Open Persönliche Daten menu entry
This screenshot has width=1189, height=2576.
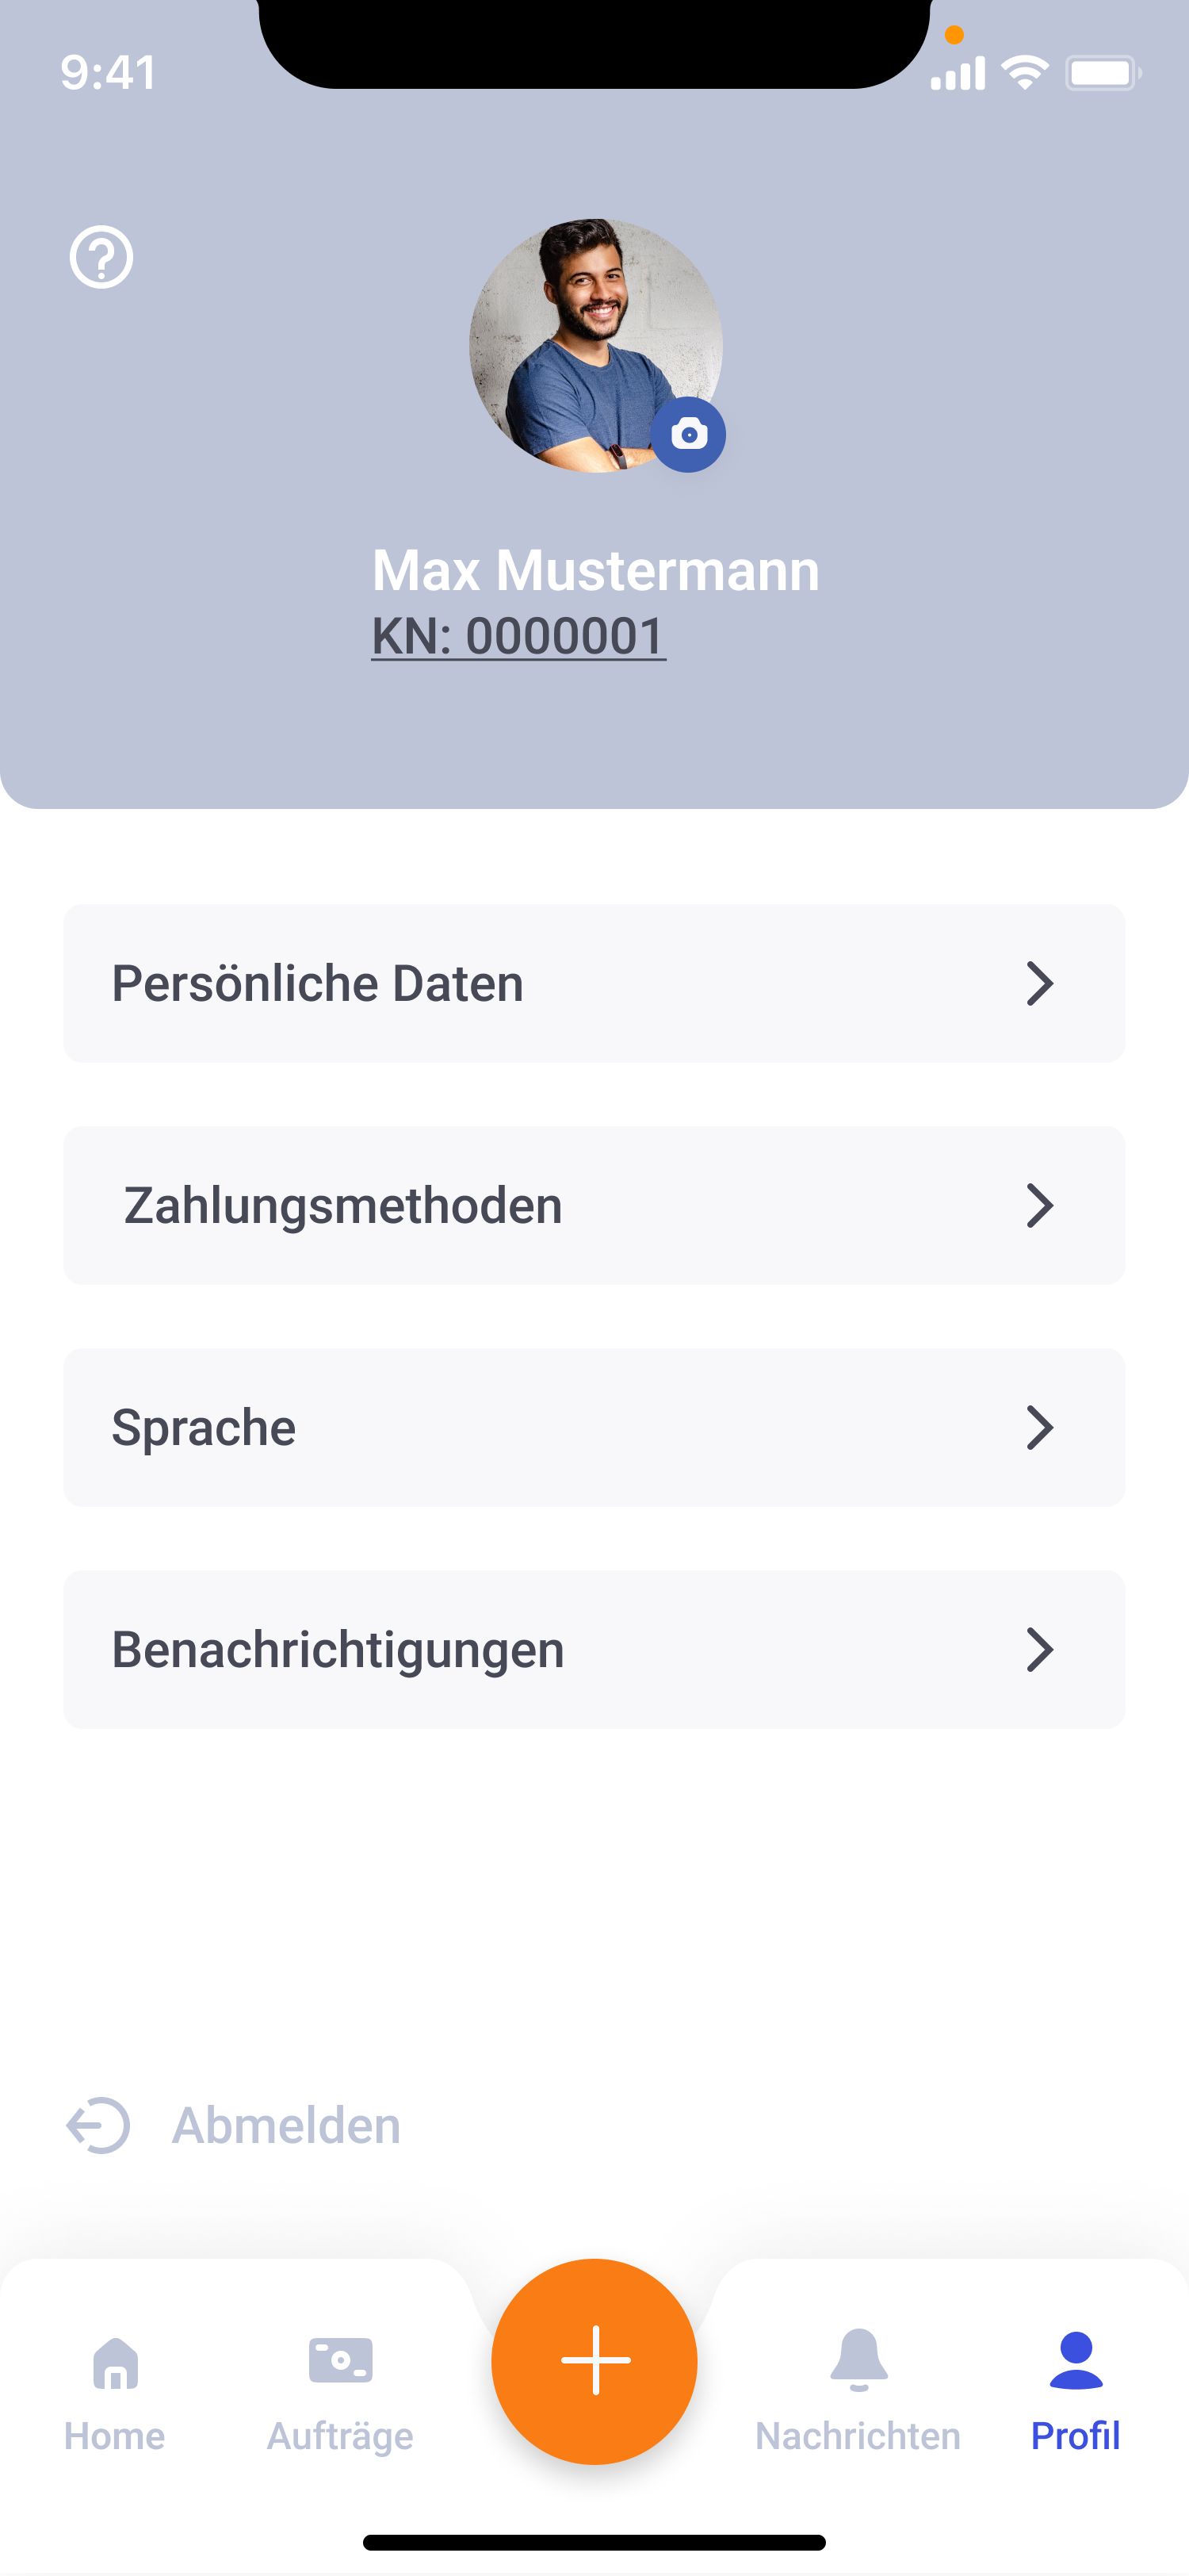[x=318, y=984]
